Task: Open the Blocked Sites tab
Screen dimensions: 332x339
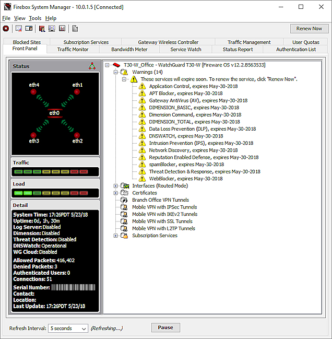Action: click(x=27, y=42)
